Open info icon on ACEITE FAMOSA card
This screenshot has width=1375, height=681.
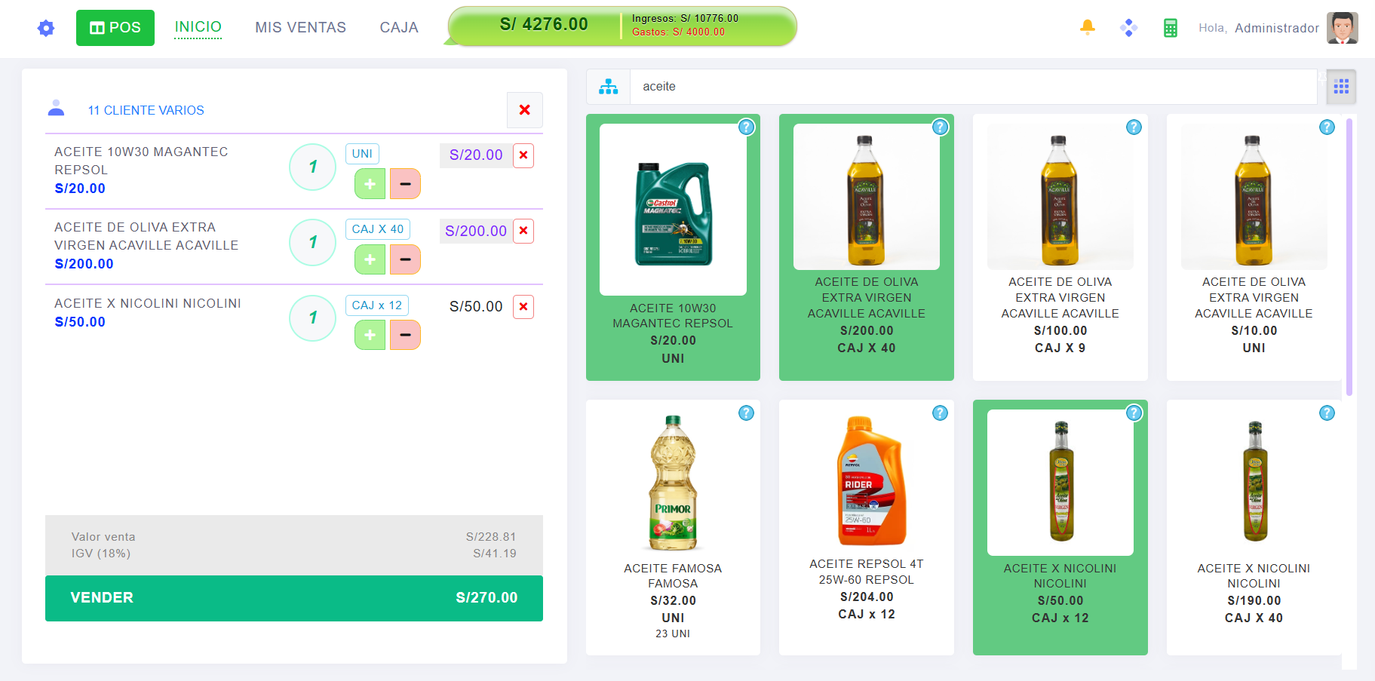click(746, 413)
